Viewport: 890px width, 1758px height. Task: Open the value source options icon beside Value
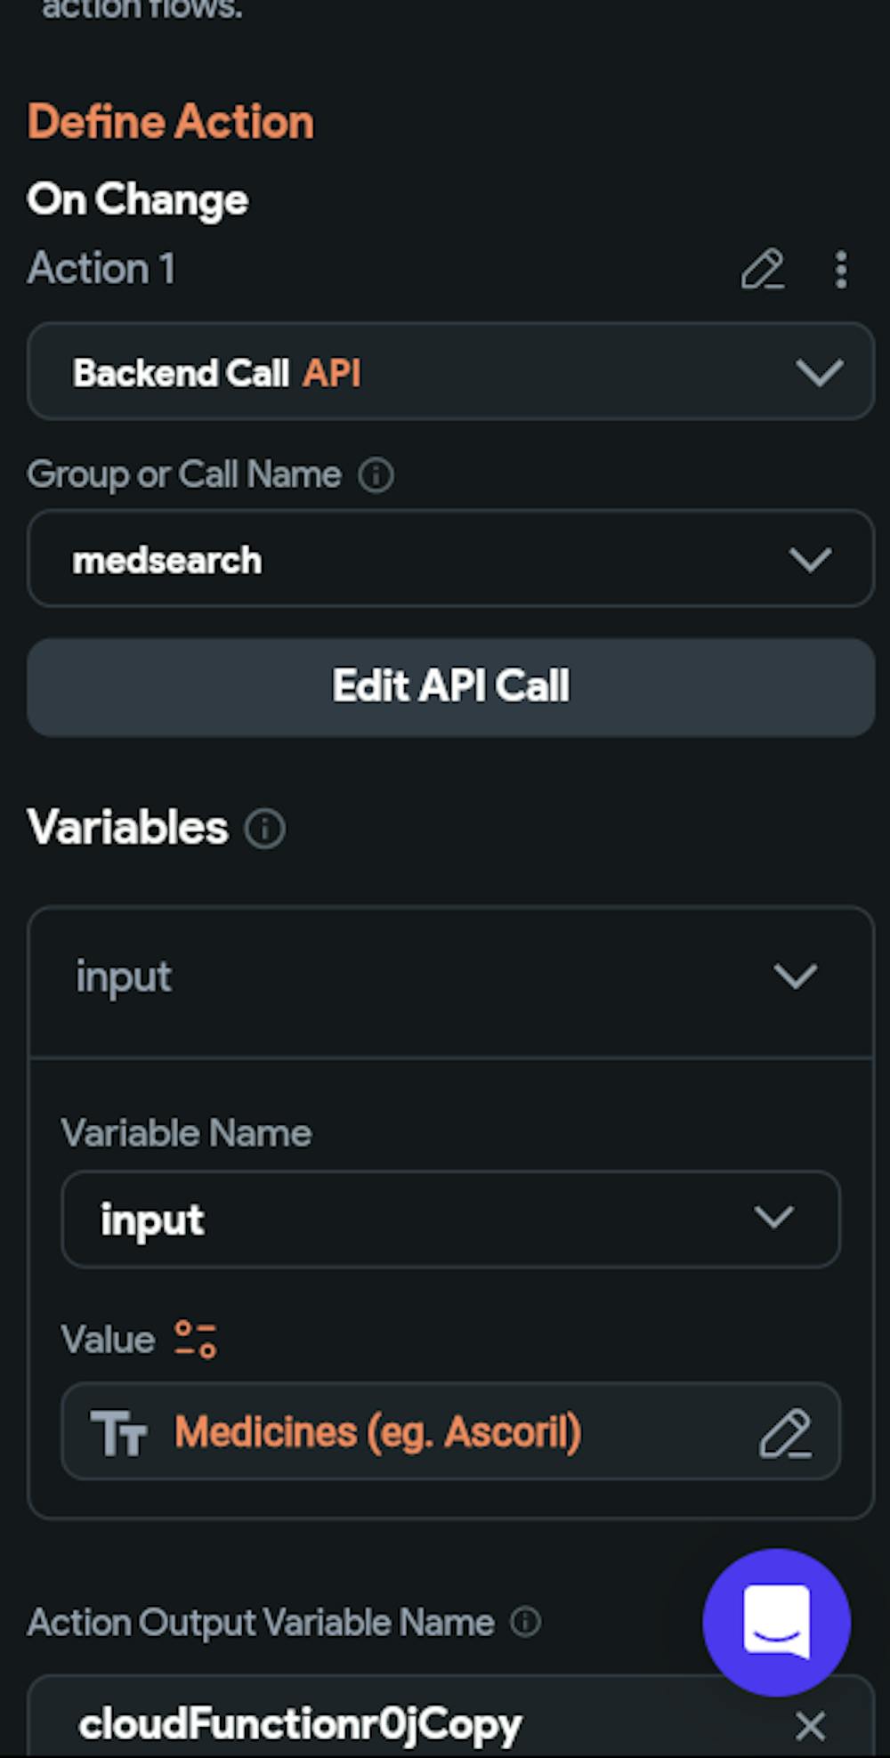(x=196, y=1339)
